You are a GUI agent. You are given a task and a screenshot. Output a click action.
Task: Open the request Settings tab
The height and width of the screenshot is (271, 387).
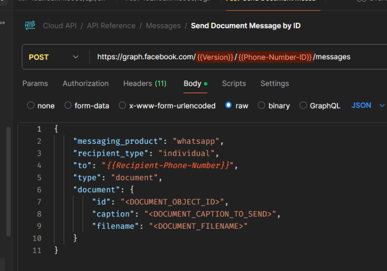pyautogui.click(x=275, y=83)
